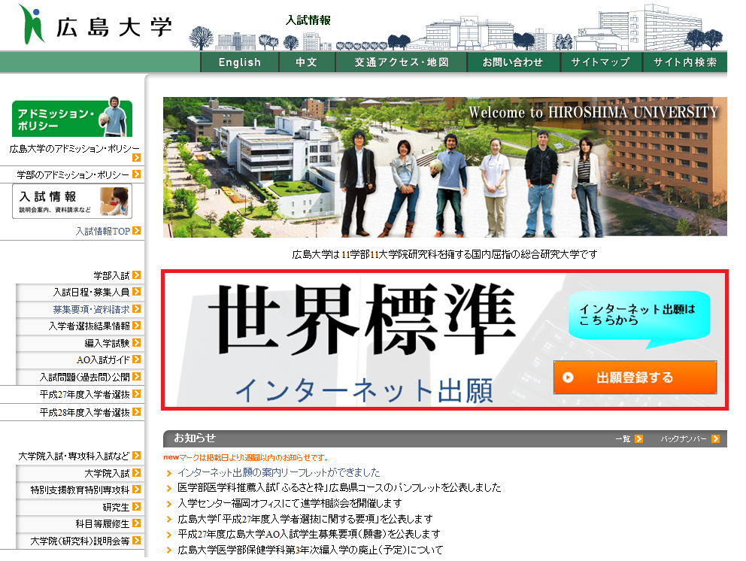Click arrow icon next to 入試情報TOP
The height and width of the screenshot is (561, 746).
pos(137,231)
